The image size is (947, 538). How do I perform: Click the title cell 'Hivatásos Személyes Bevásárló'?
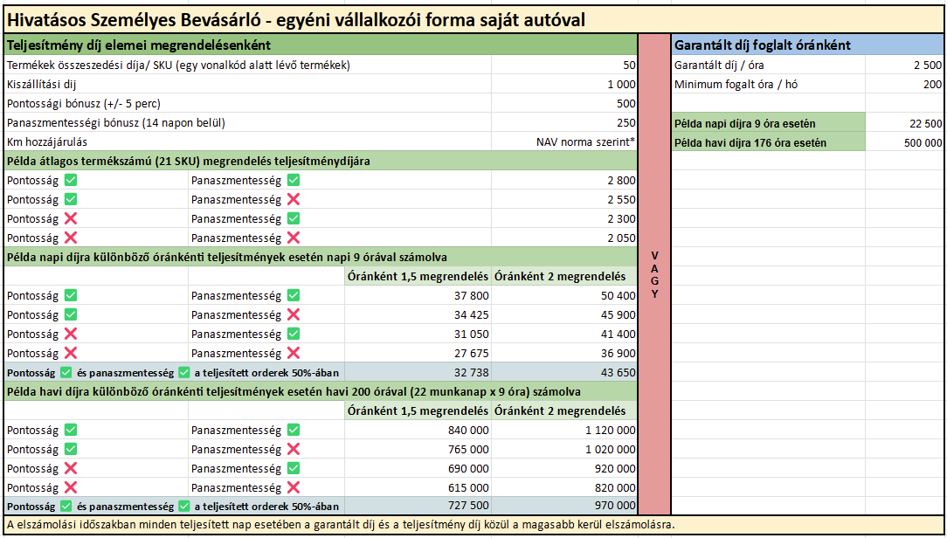[x=297, y=20]
